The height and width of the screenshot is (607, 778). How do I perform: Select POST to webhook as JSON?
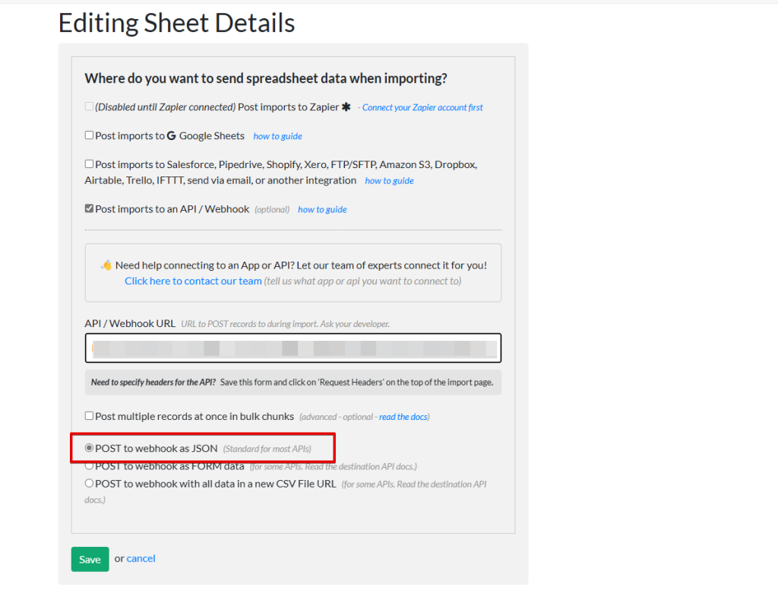[x=89, y=448]
